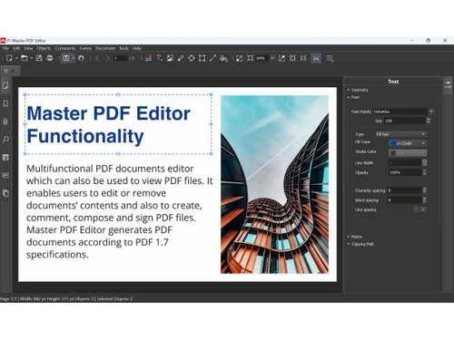Select the Rectangle shape tool

tap(202, 58)
